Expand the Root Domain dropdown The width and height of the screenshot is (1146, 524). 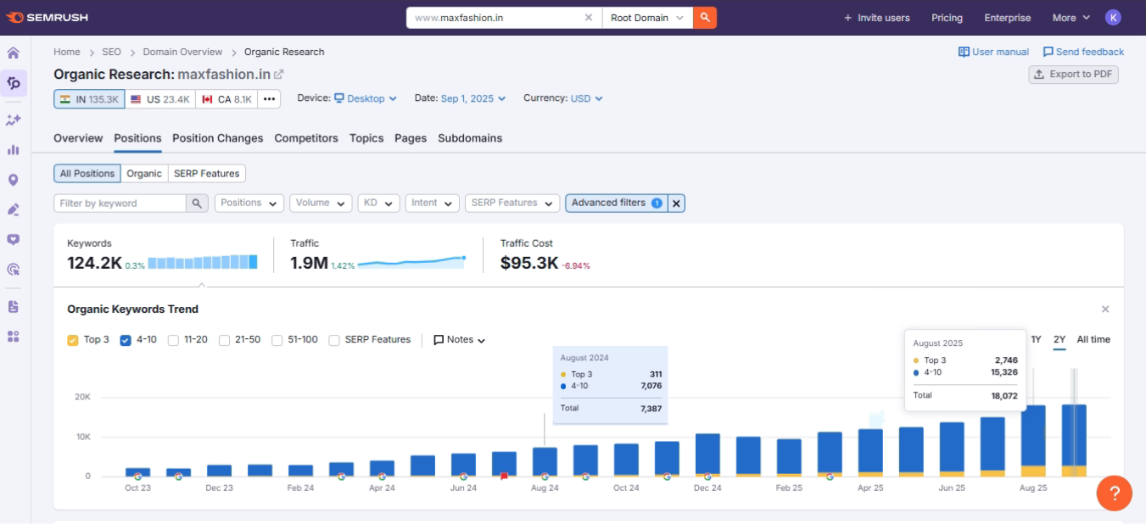click(x=647, y=18)
